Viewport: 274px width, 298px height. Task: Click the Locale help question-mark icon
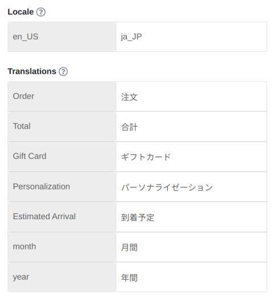click(x=41, y=12)
